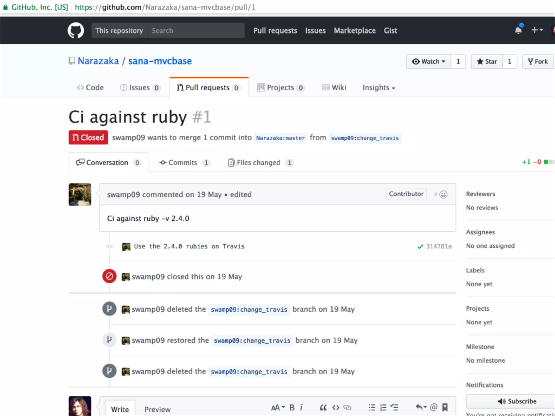Star the sana-mvcbase repository
This screenshot has width=555, height=416.
click(x=487, y=61)
